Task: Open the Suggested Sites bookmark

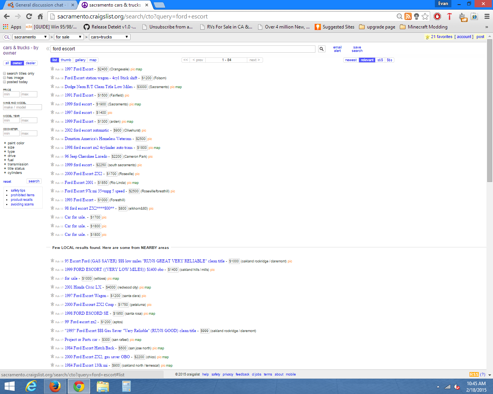Action: (334, 27)
